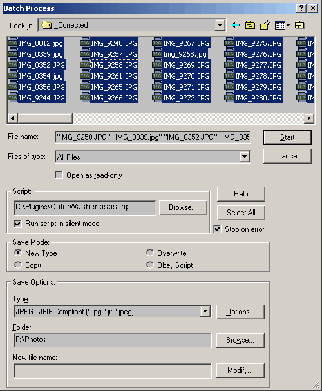
Task: Expand the JPEG save Type dropdown
Action: [x=205, y=311]
